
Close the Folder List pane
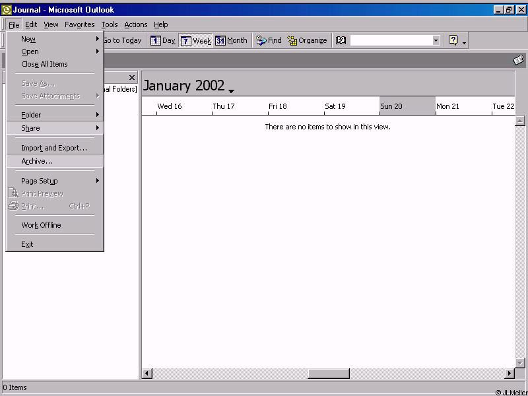(132, 78)
